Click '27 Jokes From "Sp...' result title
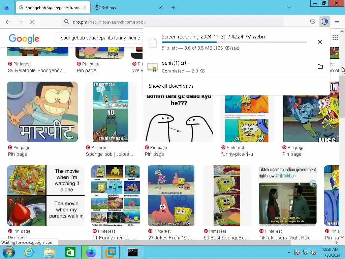Screen dimensions: 345x259 point(171,237)
